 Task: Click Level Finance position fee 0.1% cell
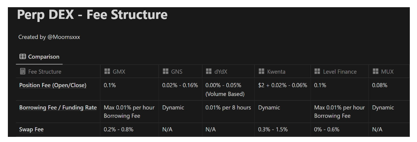[340, 89]
